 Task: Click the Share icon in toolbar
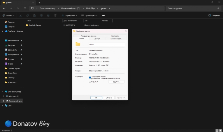pos(48,15)
